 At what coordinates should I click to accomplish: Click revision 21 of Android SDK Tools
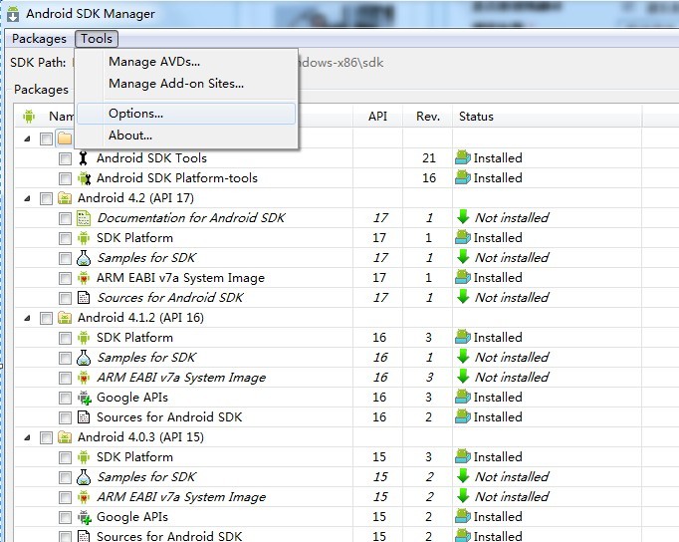(429, 158)
